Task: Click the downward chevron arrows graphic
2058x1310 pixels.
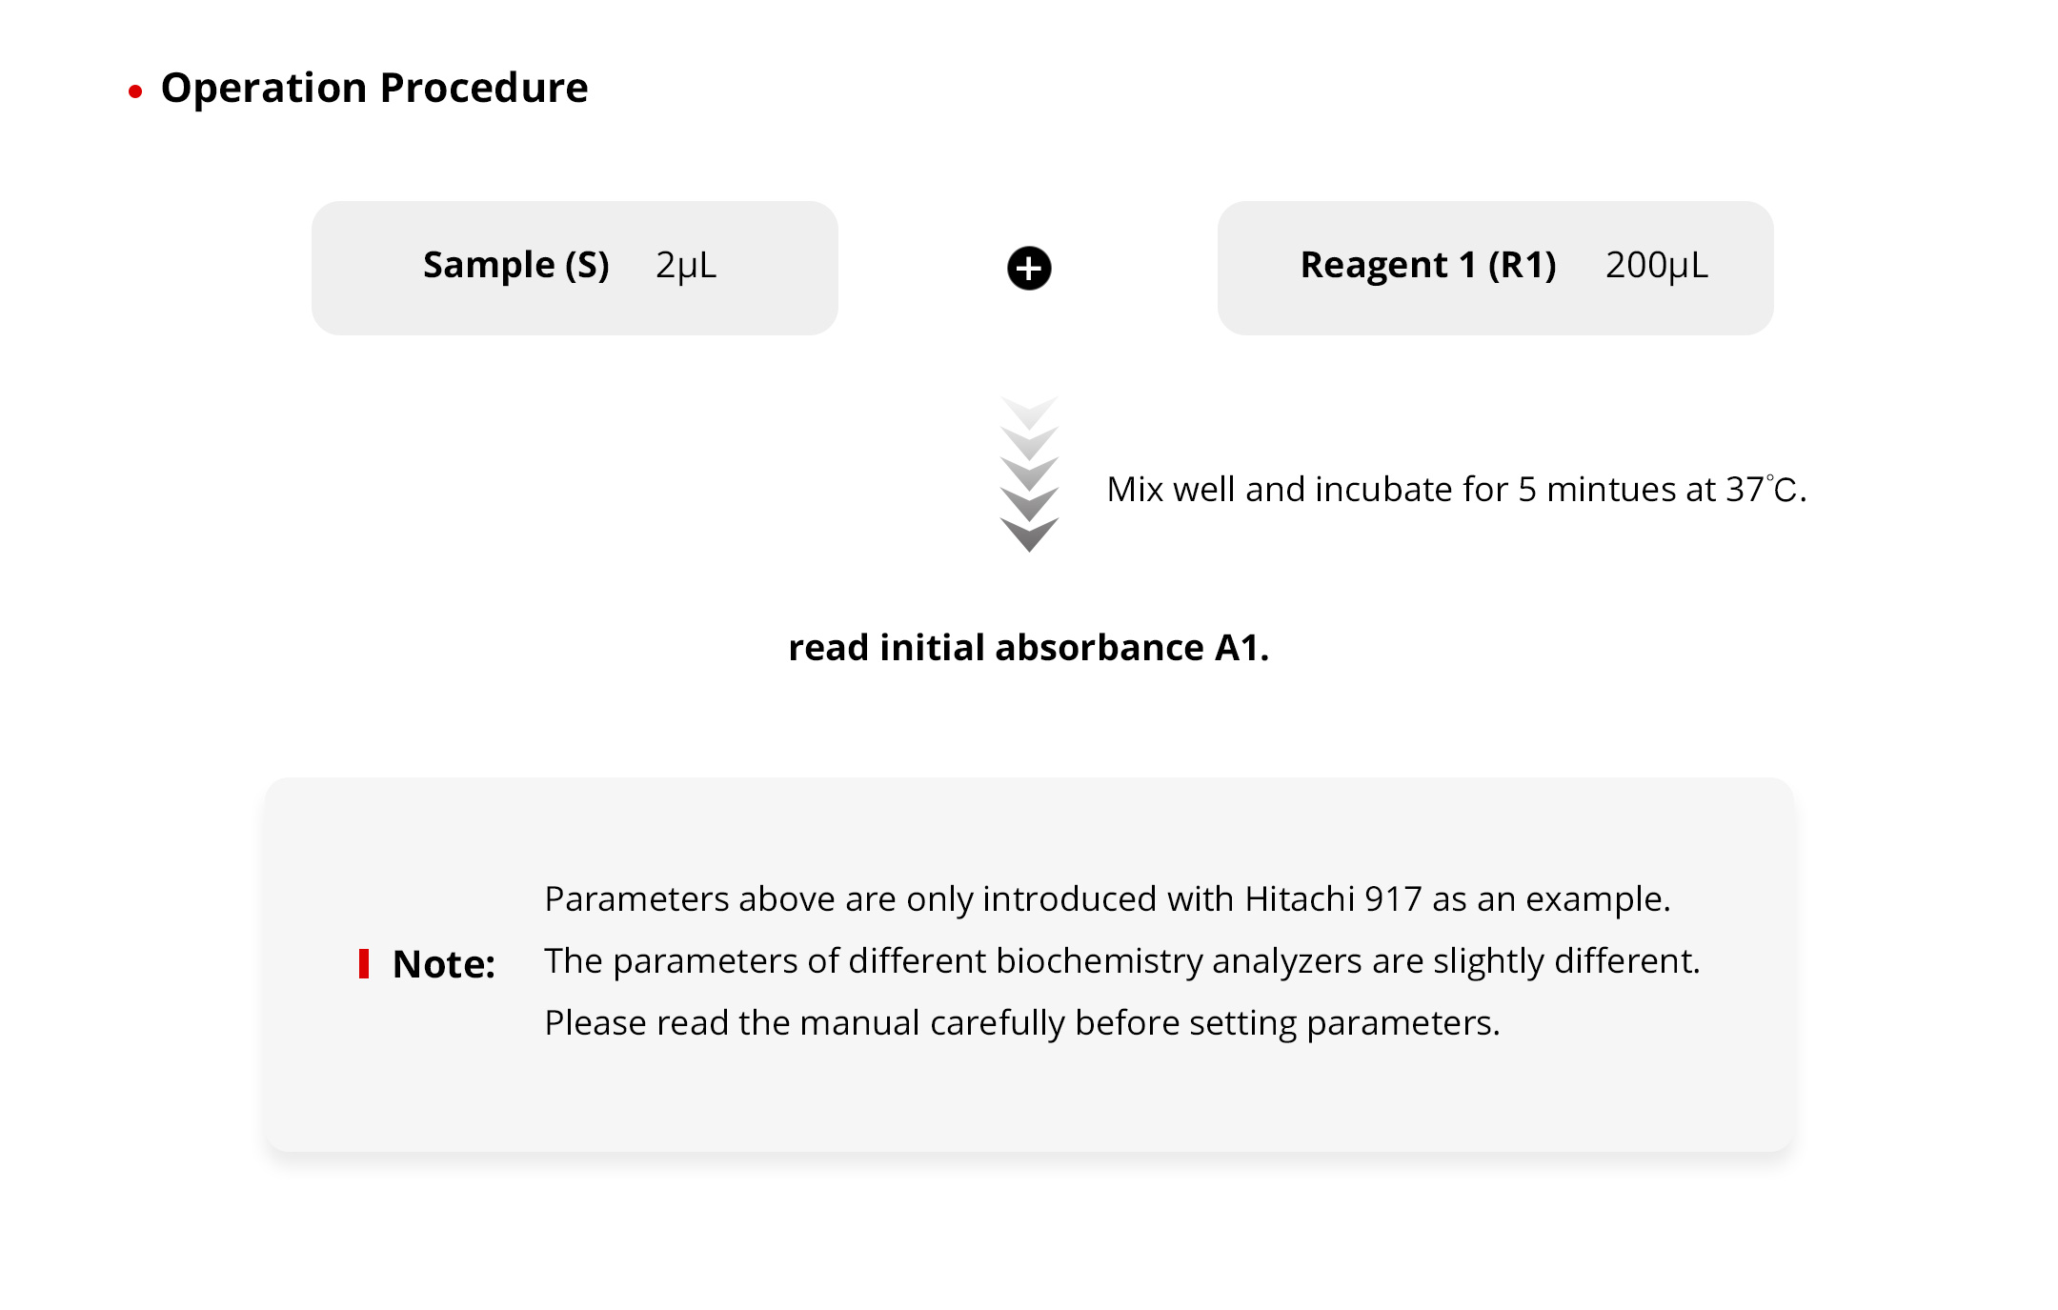Action: [1029, 474]
